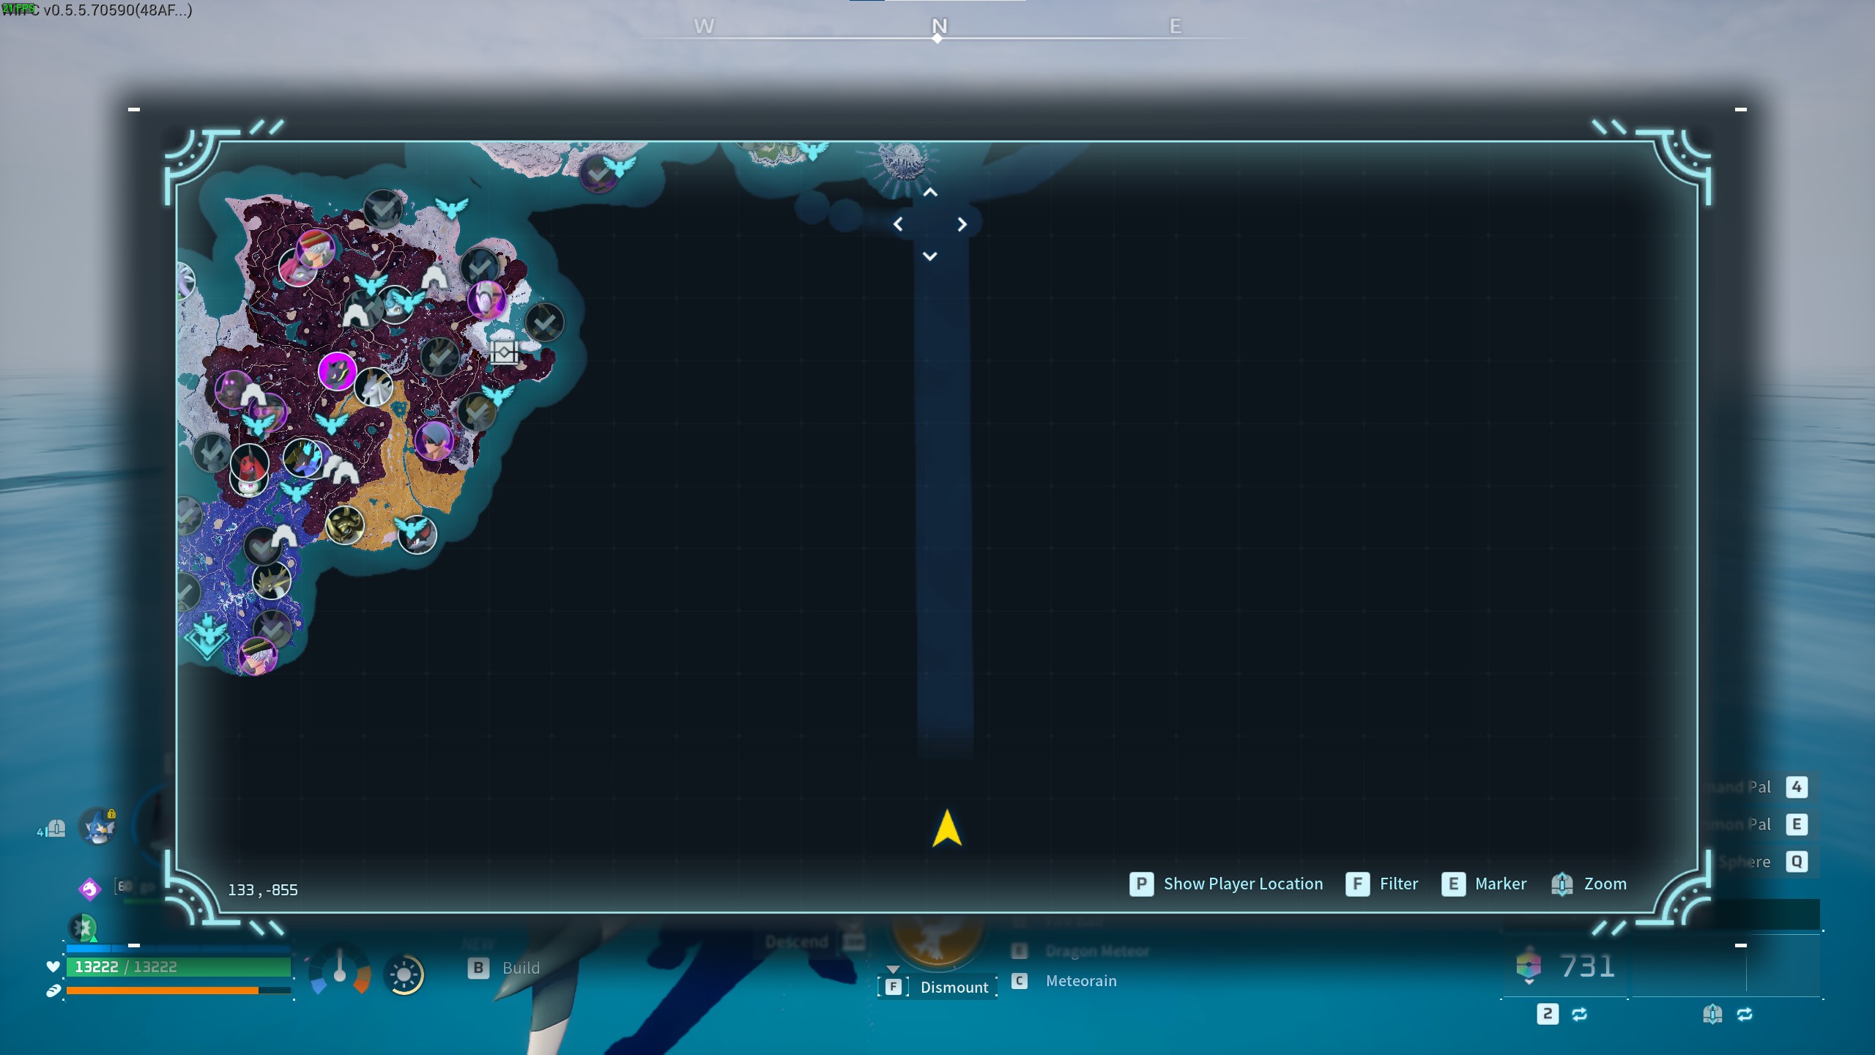Click the dungeon cave icon near northern snowfield
This screenshot has width=1875, height=1055.
[434, 278]
